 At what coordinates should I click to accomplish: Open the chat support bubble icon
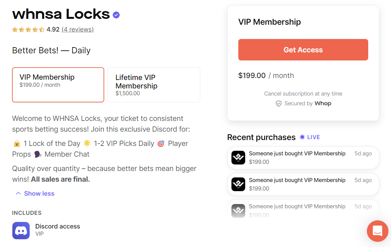click(377, 231)
